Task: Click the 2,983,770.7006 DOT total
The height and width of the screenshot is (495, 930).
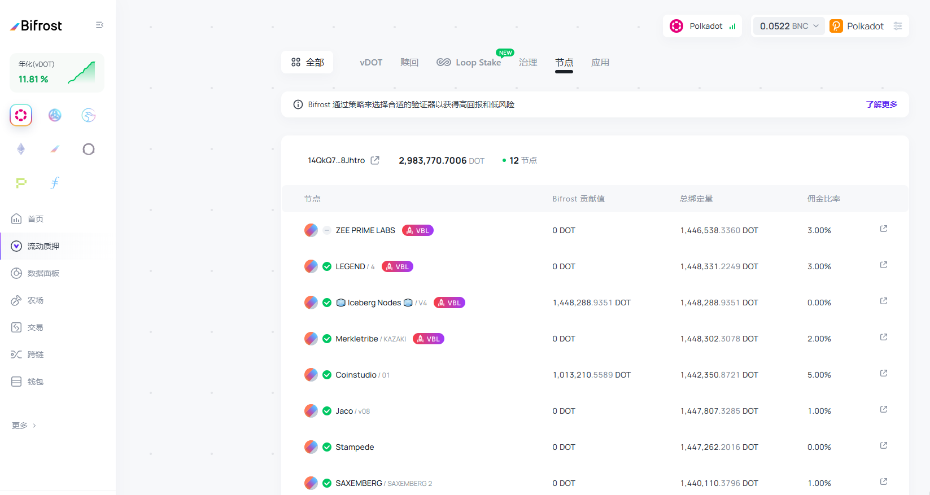Action: click(x=442, y=160)
